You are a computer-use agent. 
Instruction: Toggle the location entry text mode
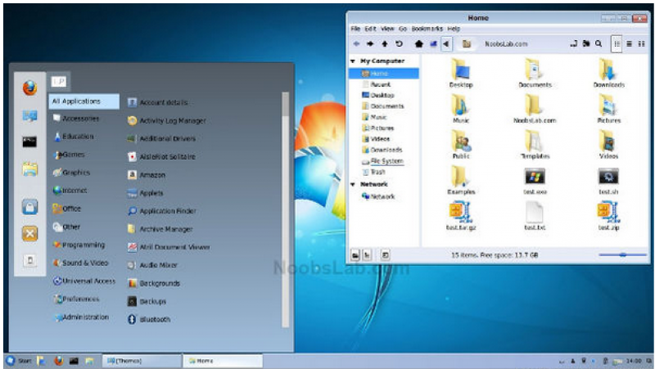pos(574,43)
